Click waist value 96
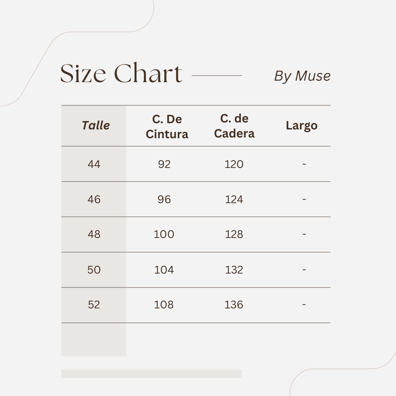The image size is (396, 396). pyautogui.click(x=164, y=199)
